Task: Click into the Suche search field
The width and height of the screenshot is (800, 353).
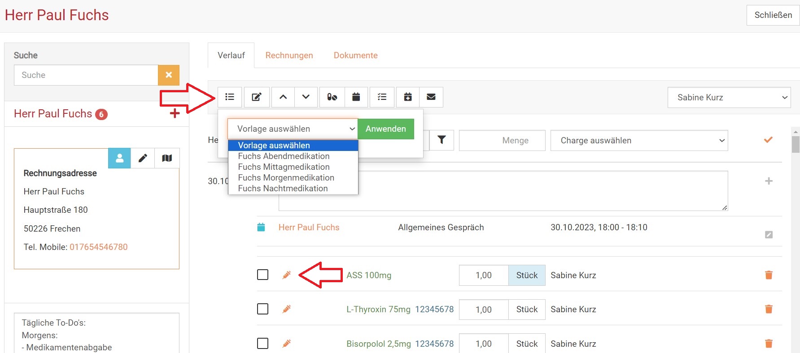Action: pyautogui.click(x=86, y=75)
